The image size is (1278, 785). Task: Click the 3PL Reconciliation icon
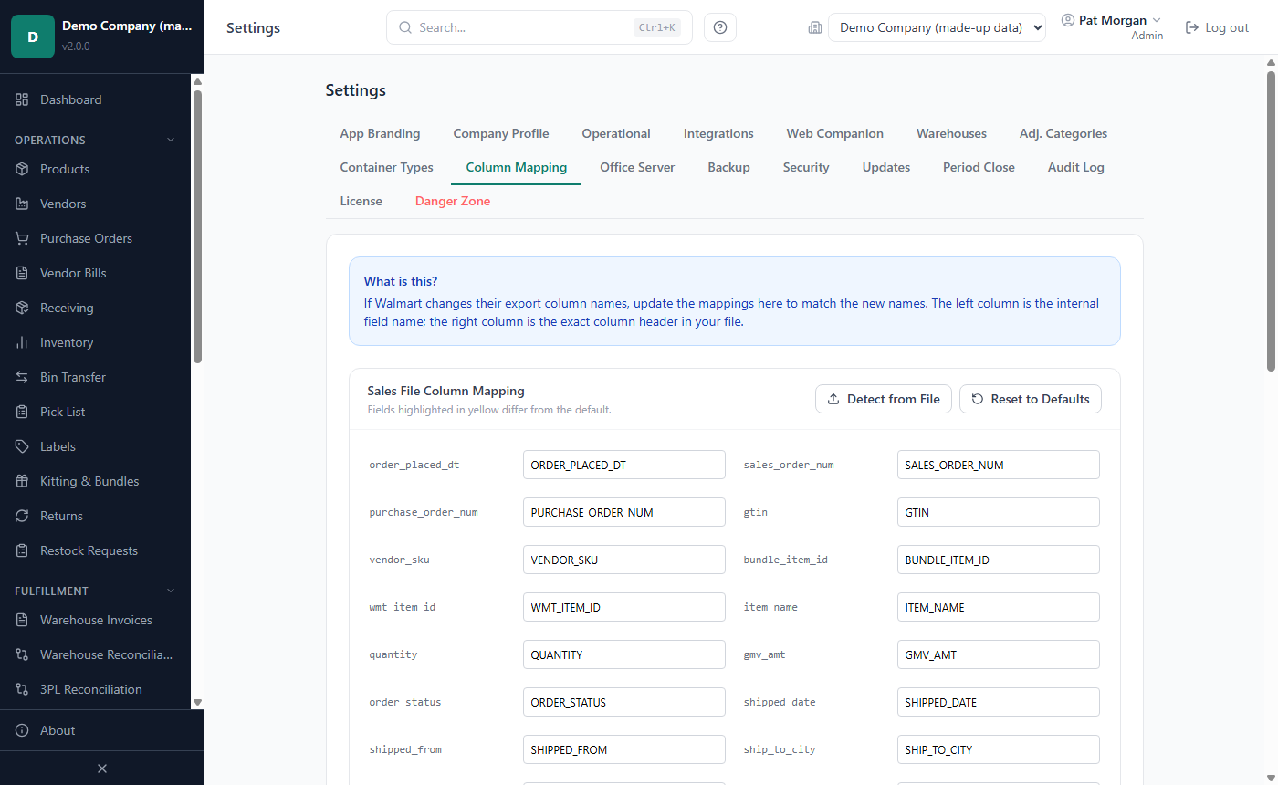point(22,689)
